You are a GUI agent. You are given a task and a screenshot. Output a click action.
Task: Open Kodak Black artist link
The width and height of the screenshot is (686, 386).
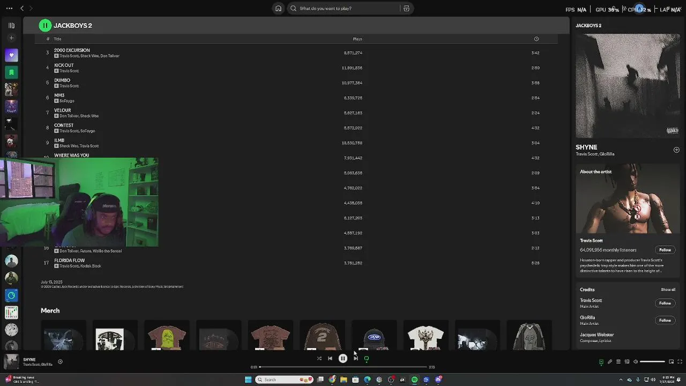[91, 266]
